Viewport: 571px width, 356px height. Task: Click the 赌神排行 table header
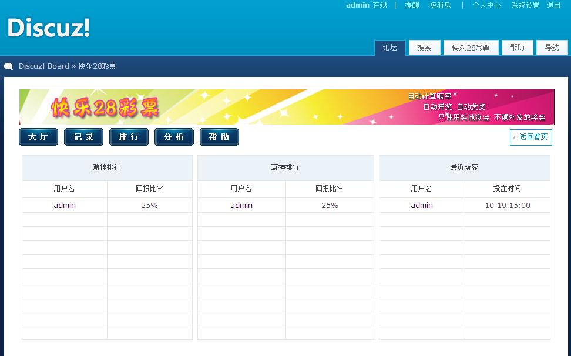point(106,167)
